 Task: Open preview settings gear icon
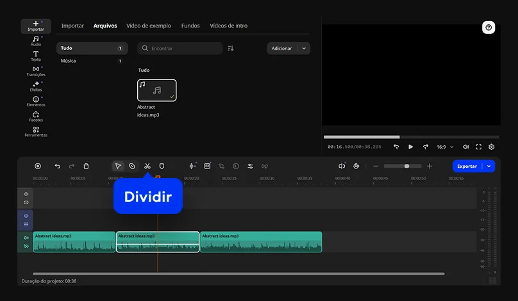click(492, 147)
